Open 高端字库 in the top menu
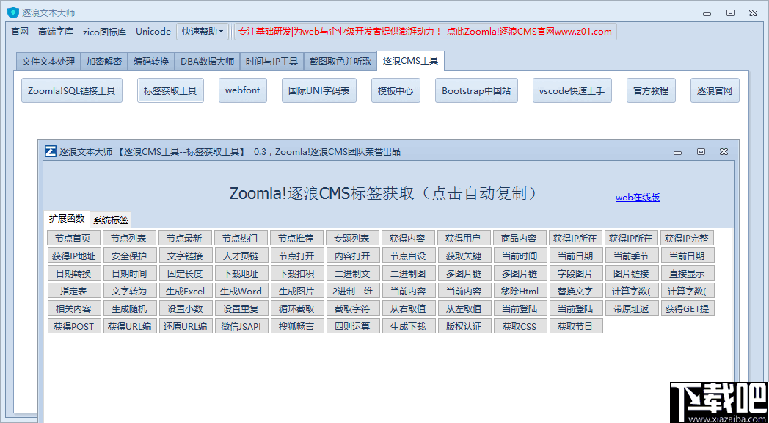This screenshot has width=769, height=423. pos(56,32)
